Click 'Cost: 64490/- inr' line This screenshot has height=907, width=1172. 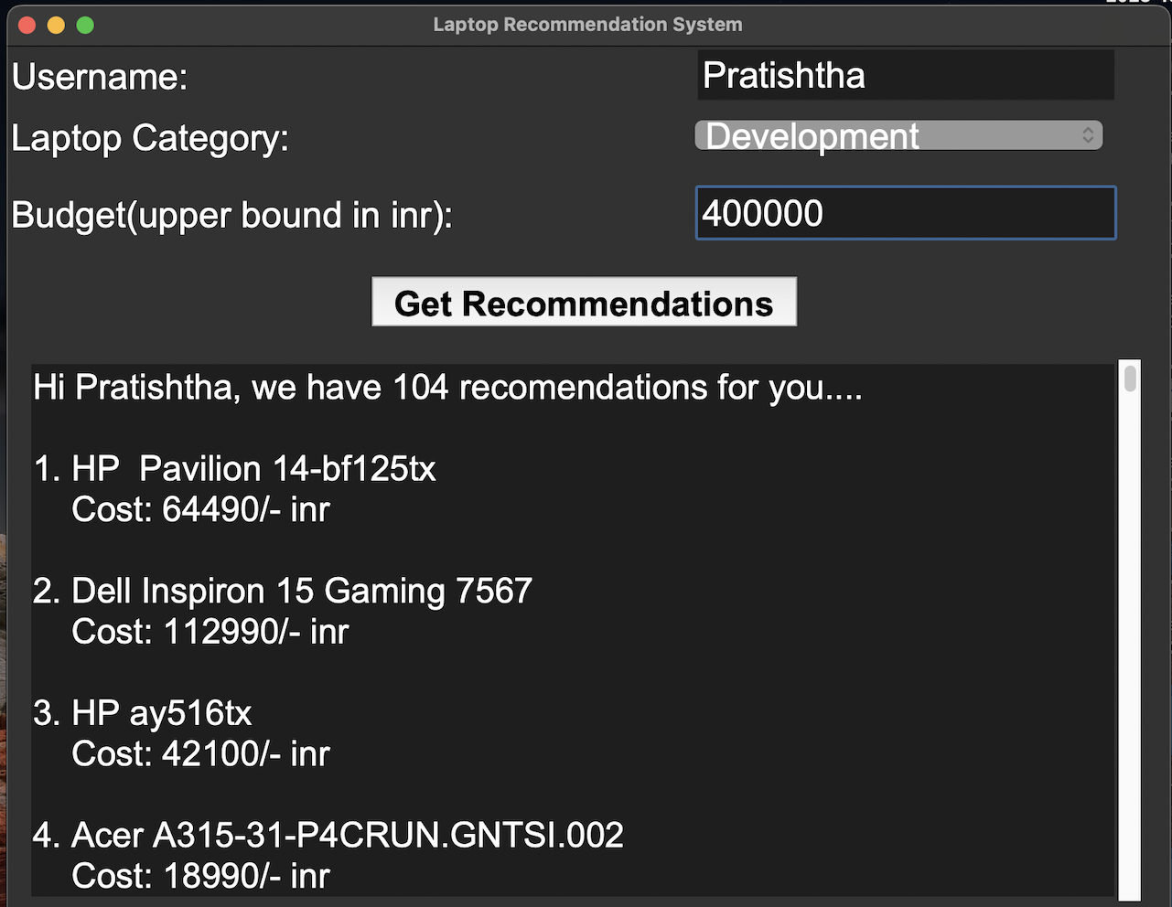[200, 509]
